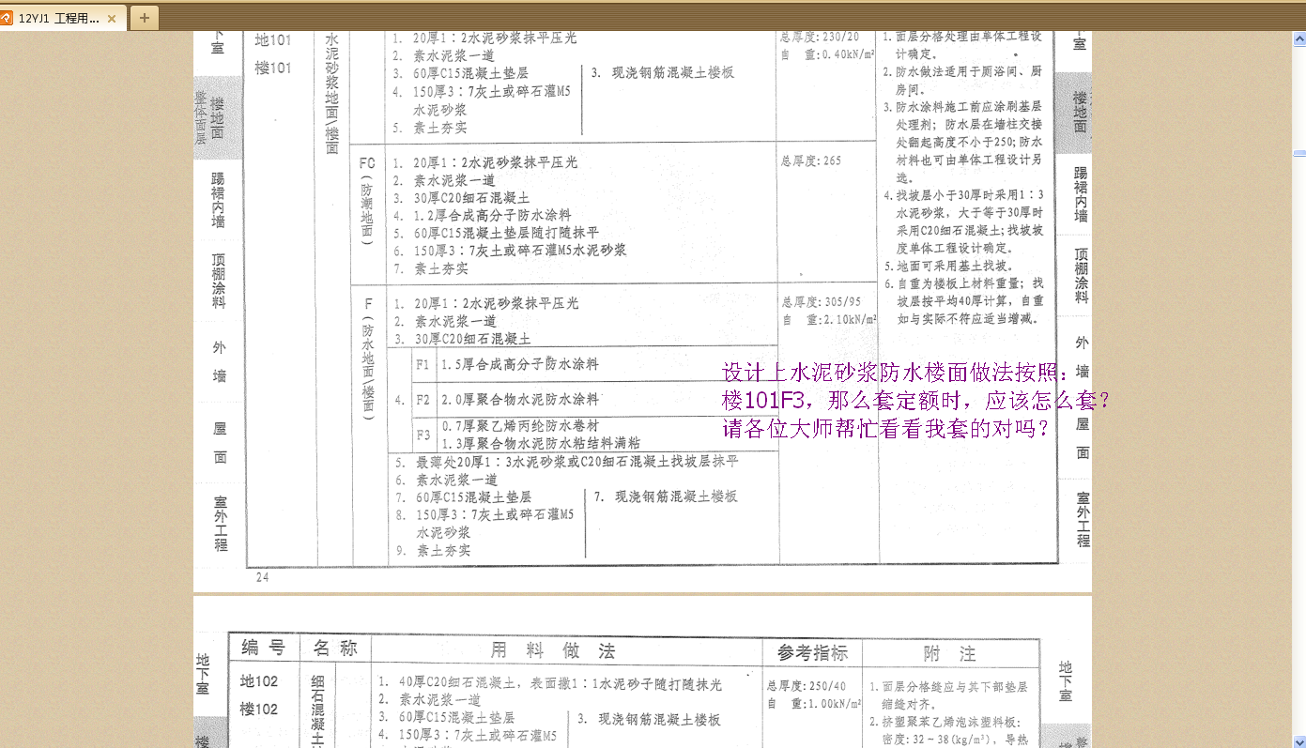Click the line 1.3厚聚合物水泥防水粘结料满粘
1306x748 pixels.
(x=541, y=443)
